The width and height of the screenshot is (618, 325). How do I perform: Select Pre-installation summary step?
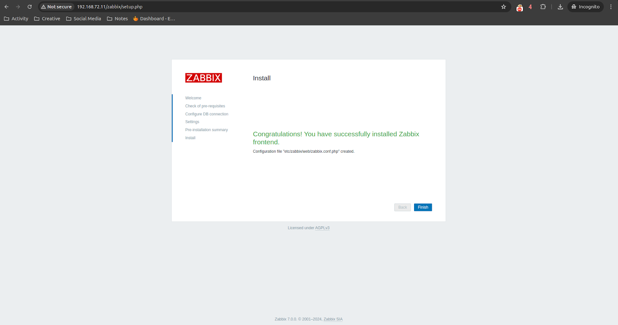207,130
